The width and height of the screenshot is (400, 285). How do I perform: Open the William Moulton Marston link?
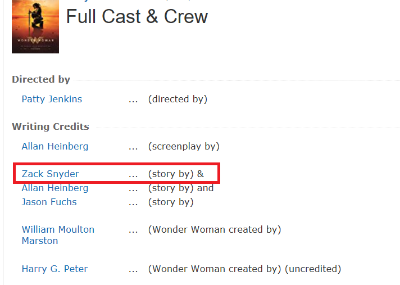(58, 235)
